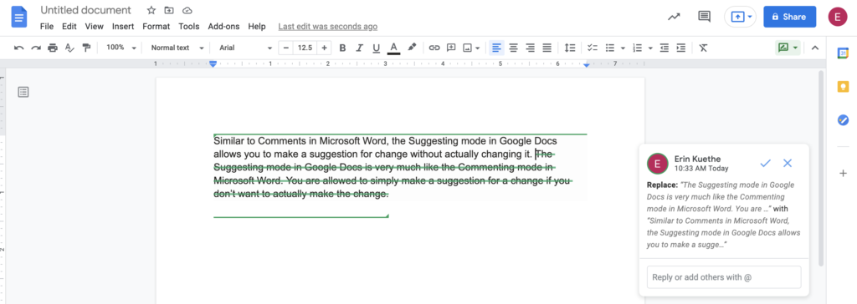Open the Google Docs home icon

click(20, 18)
